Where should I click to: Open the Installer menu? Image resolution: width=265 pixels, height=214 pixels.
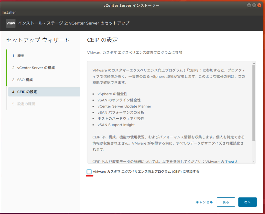[x=9, y=12]
